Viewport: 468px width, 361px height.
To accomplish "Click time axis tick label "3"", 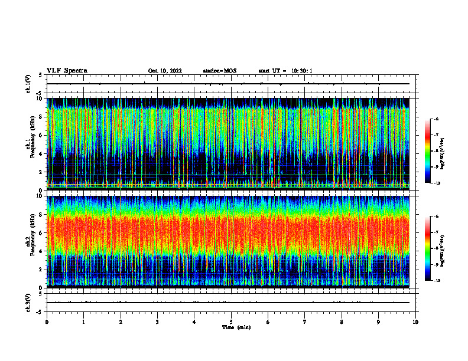I will (157, 322).
